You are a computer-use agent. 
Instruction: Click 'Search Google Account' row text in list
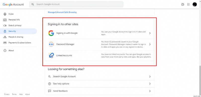click(x=64, y=76)
